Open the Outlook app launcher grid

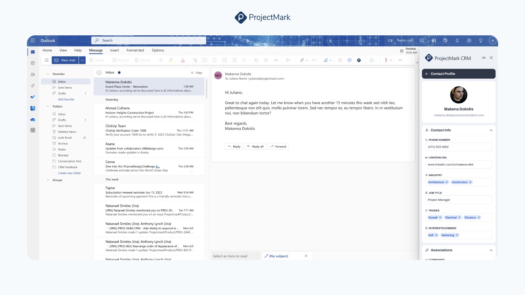[33, 40]
